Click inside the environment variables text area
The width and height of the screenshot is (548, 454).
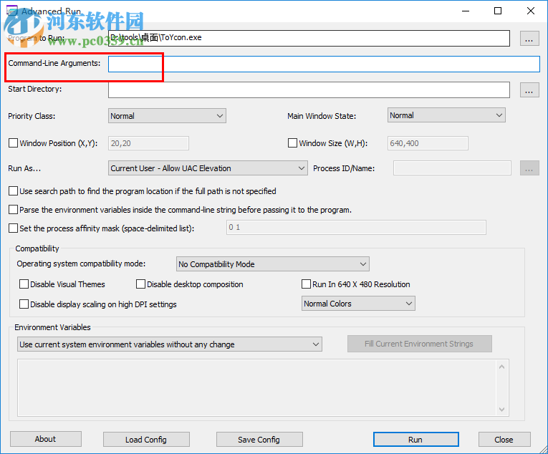(x=257, y=387)
